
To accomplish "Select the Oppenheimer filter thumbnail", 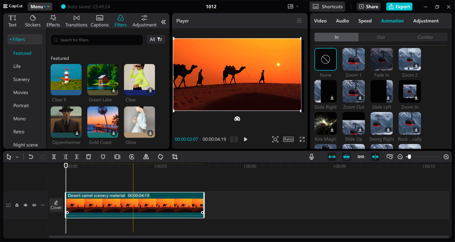I will (66, 122).
